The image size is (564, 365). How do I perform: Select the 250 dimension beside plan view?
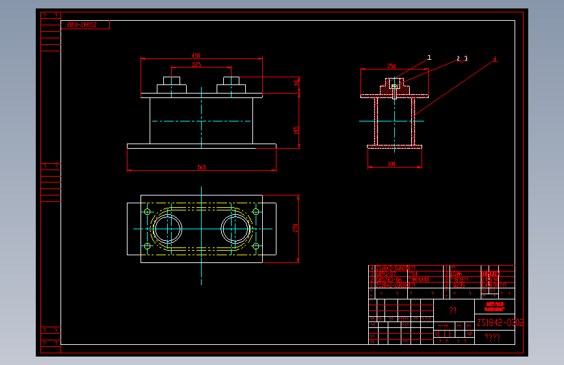coord(295,228)
